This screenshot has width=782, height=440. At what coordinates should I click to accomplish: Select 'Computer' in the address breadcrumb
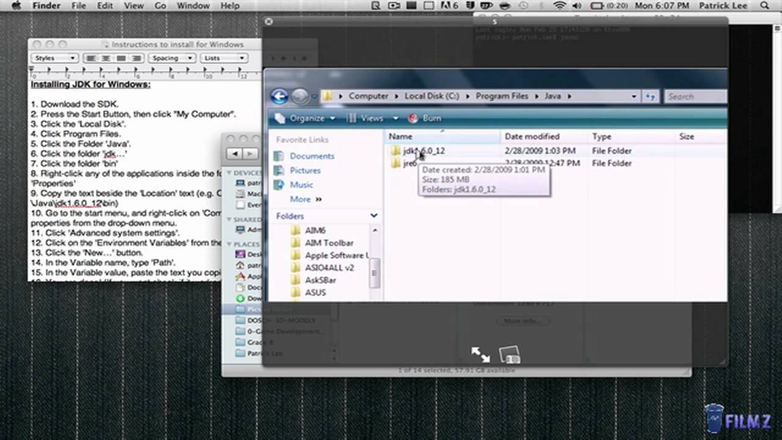(368, 96)
